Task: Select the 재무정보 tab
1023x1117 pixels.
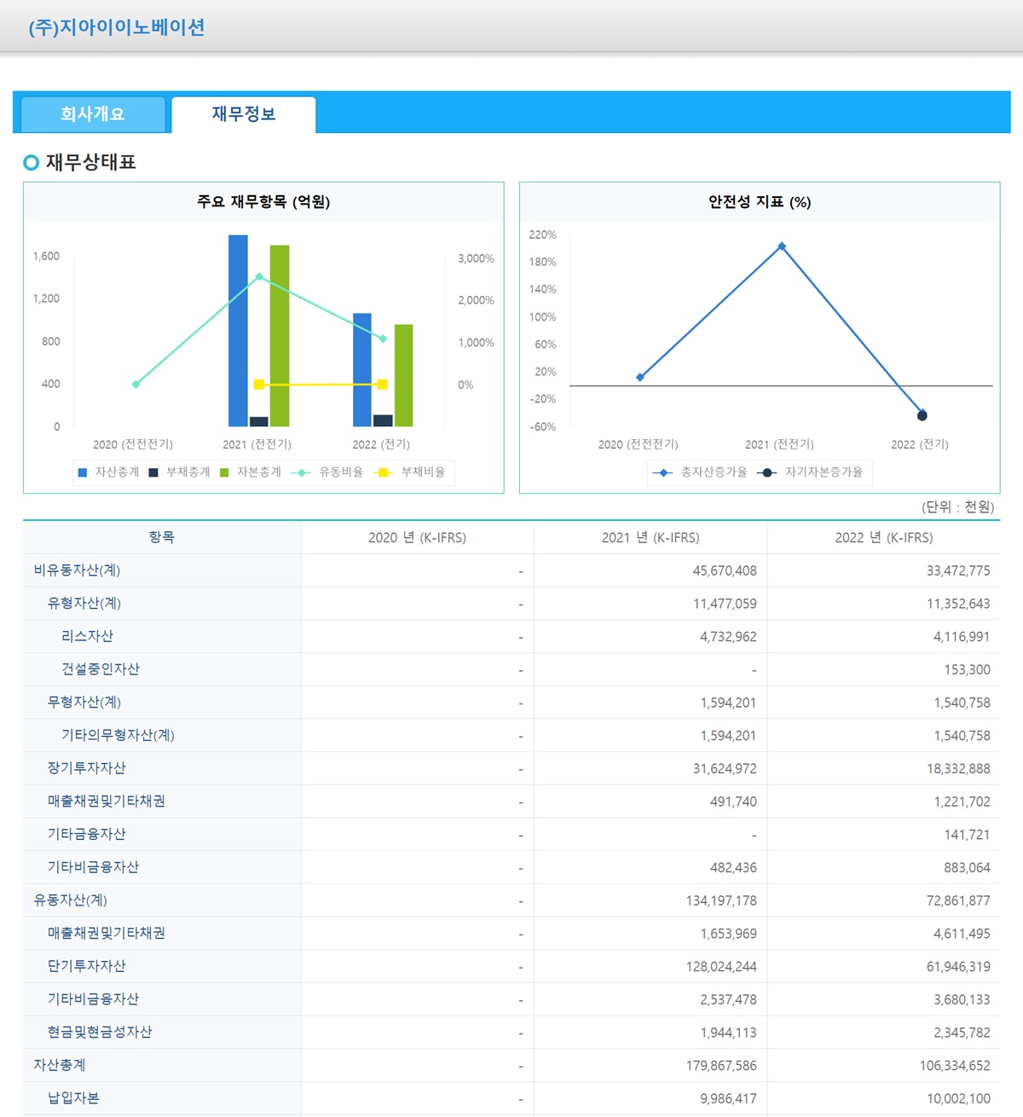Action: [244, 114]
